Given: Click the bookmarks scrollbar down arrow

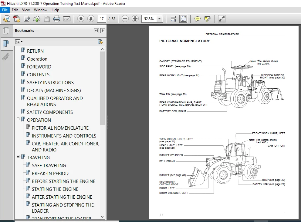Looking at the screenshot, I should [x=103, y=217].
